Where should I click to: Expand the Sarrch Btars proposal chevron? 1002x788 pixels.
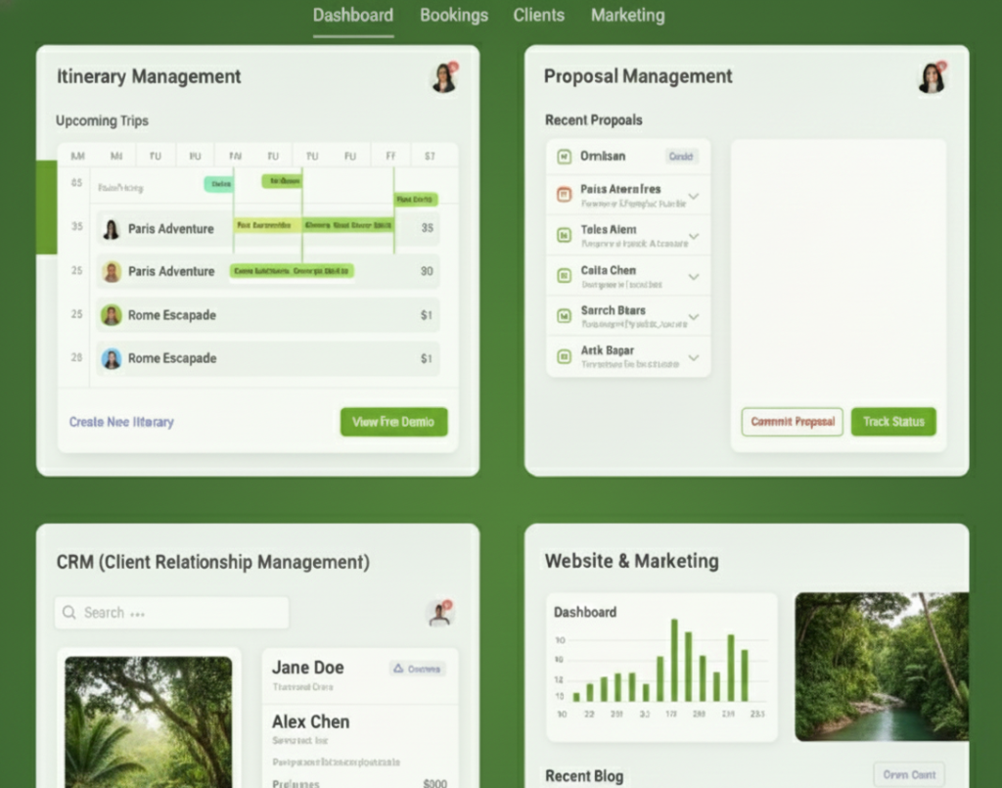point(694,317)
